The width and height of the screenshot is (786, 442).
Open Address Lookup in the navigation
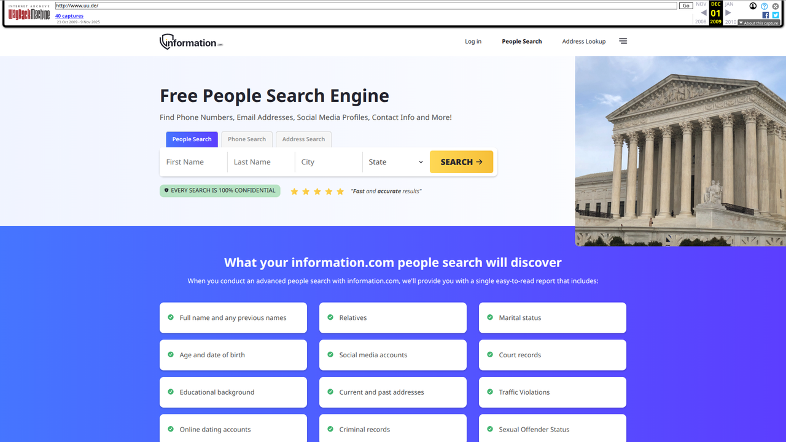[x=584, y=42]
